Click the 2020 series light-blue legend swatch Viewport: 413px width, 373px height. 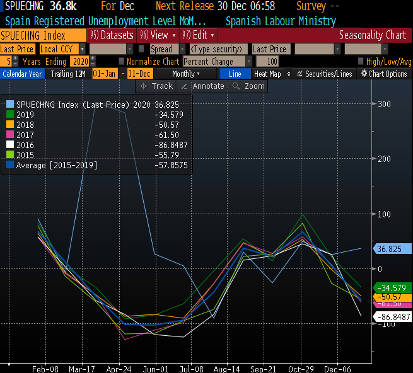(x=9, y=105)
